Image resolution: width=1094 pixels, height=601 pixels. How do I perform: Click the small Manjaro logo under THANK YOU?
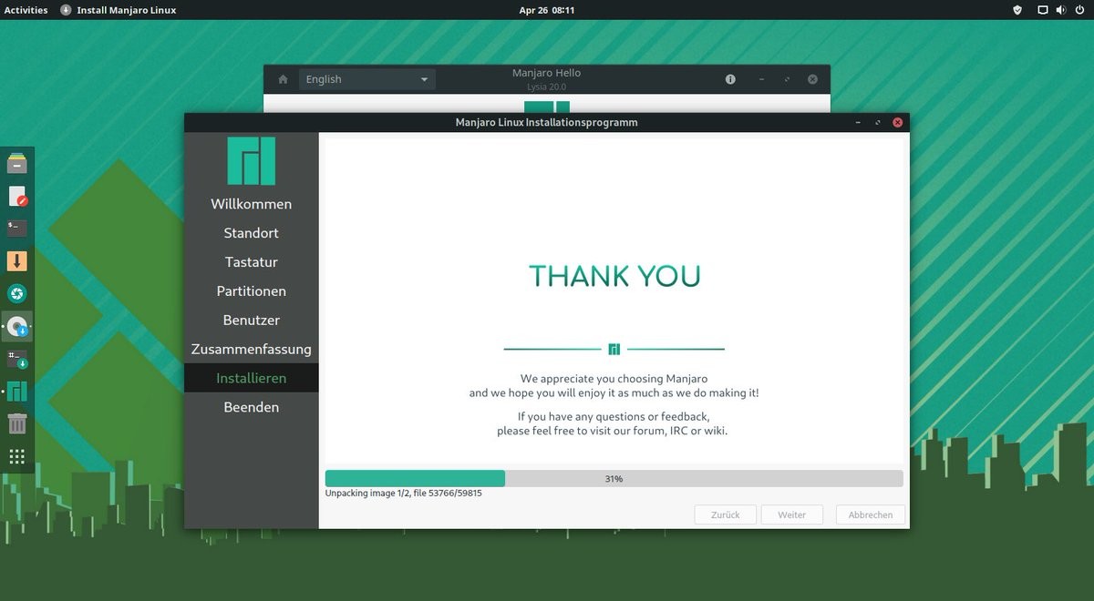click(x=614, y=349)
